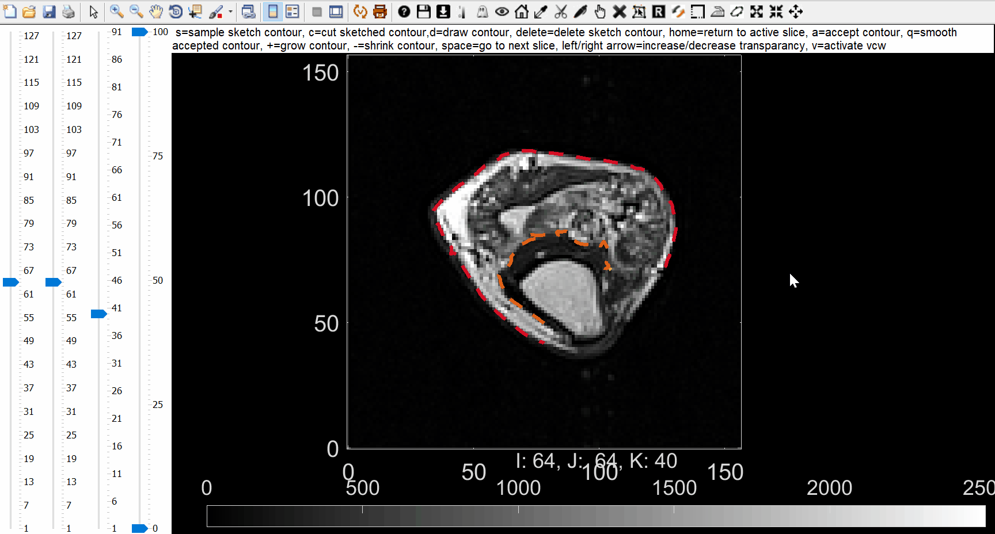Viewport: 995px width, 534px height.
Task: Click the black X delete contour icon
Action: (620, 12)
